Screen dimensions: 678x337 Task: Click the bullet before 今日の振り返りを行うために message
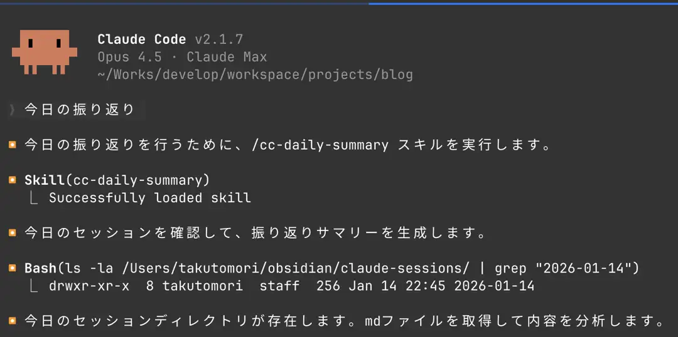tap(12, 145)
